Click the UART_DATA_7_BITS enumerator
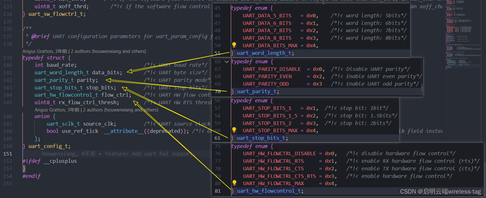The image size is (486, 198). [x=267, y=30]
